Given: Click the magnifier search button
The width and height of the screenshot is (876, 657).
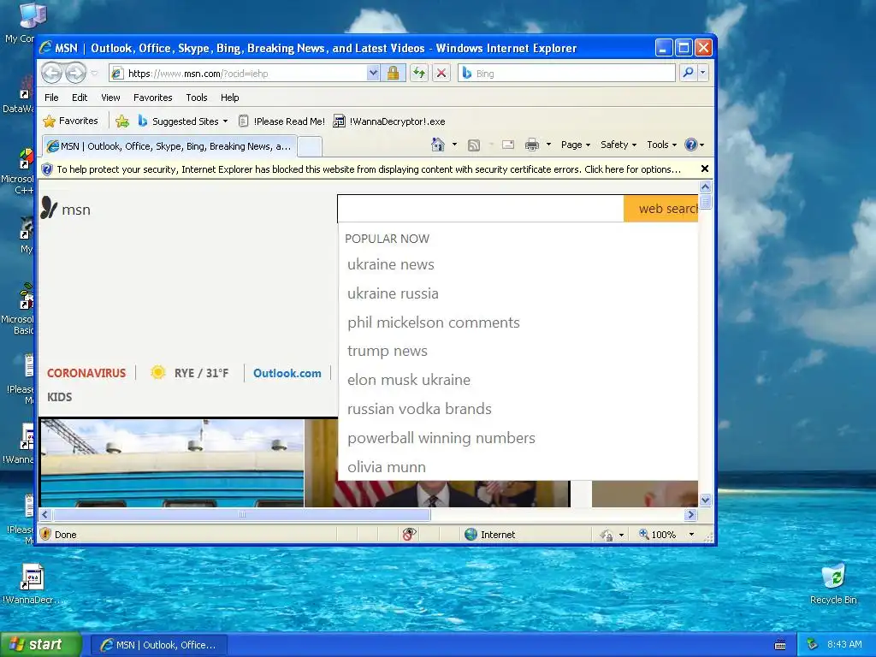Looking at the screenshot, I should 689,73.
